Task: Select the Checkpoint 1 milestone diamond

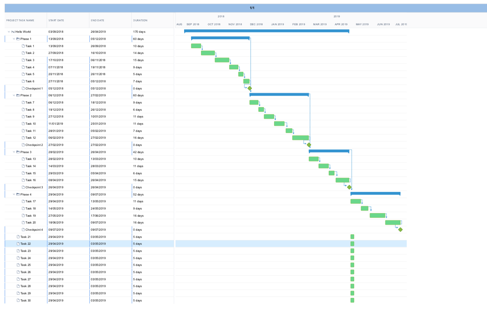Action: click(250, 88)
